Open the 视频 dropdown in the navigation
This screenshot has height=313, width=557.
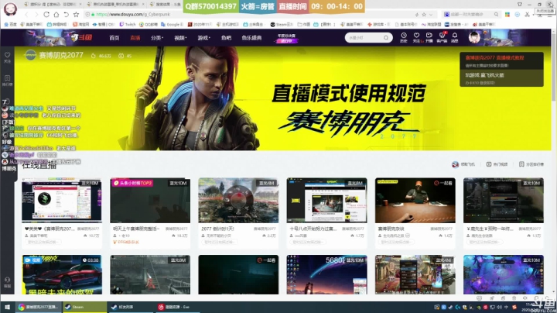tap(180, 38)
